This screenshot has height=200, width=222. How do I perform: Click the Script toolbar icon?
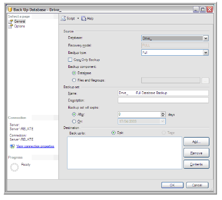63,19
